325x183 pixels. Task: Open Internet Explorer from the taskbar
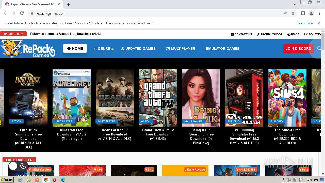tap(20, 180)
